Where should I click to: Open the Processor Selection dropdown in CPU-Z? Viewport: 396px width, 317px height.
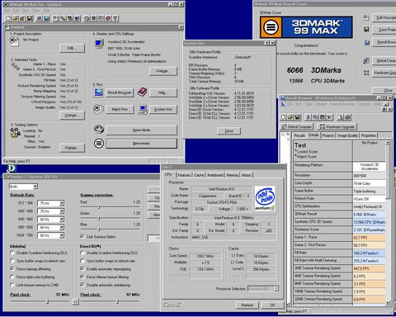pyautogui.click(x=276, y=289)
